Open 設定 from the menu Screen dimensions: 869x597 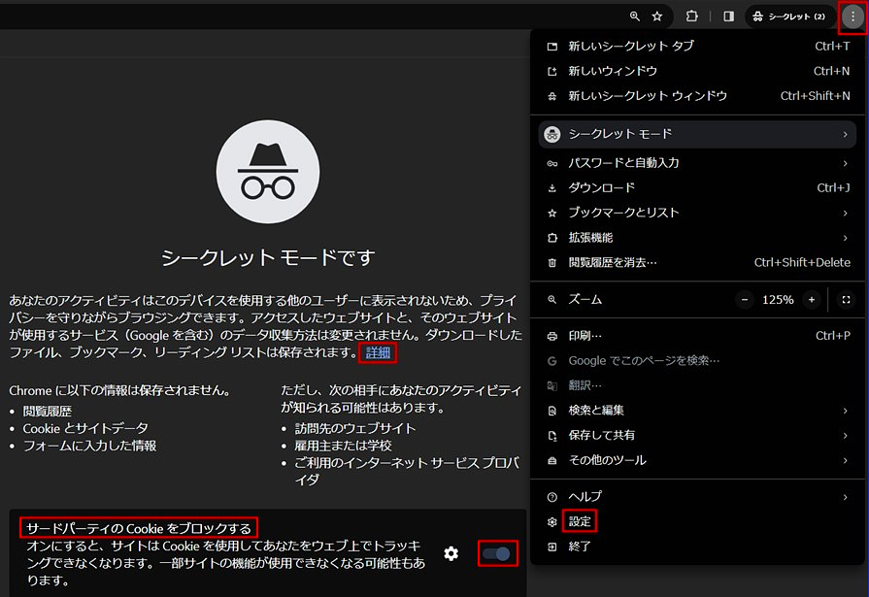coord(580,521)
